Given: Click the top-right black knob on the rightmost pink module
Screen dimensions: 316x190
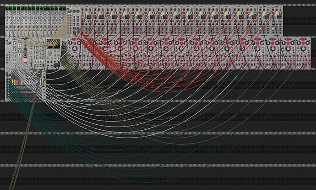Looking at the screenshot, I should point(308,42).
